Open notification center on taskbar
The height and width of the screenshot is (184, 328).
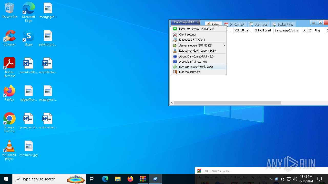point(320,179)
